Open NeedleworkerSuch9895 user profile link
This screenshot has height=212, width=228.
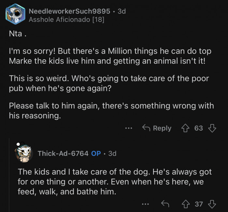(x=69, y=11)
